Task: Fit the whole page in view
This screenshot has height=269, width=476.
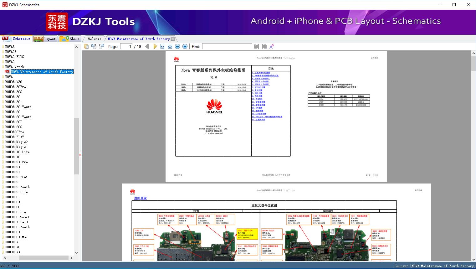Action: (x=170, y=46)
